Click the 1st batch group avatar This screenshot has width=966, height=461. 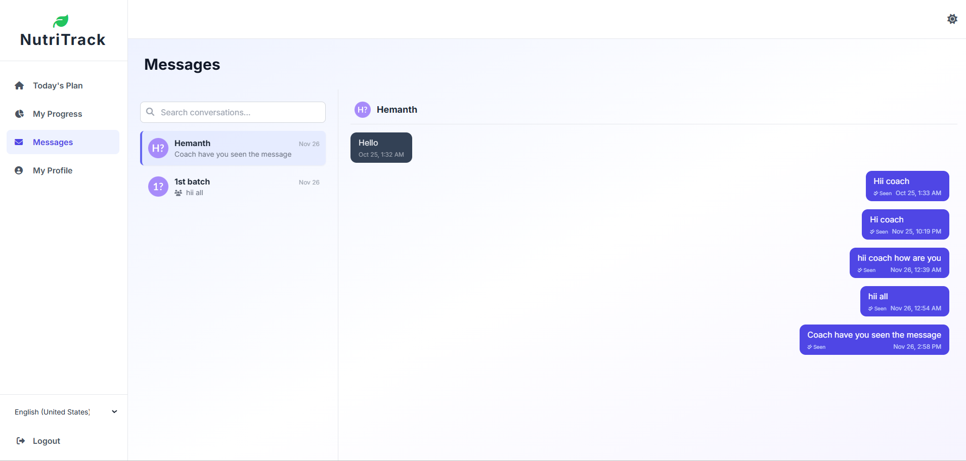(158, 187)
